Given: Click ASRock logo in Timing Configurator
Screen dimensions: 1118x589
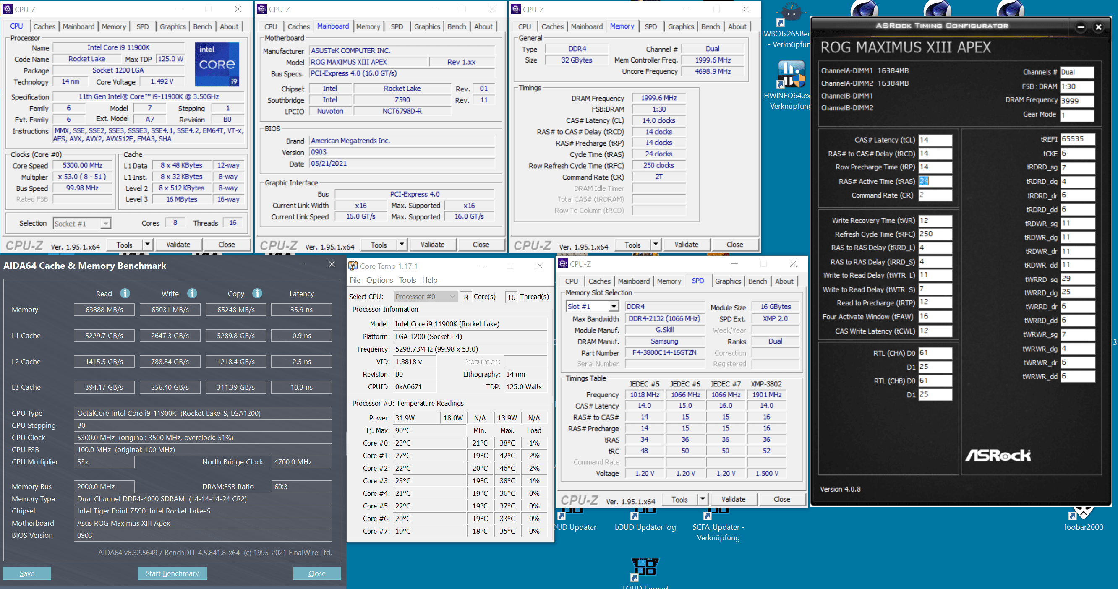Looking at the screenshot, I should click(998, 456).
